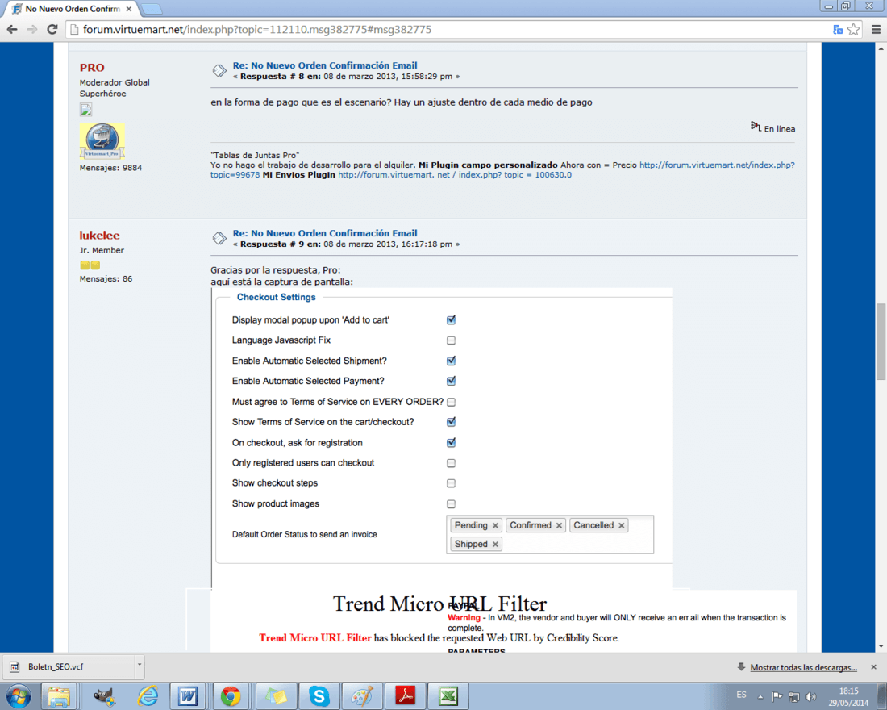Toggle the Show Terms of Service on cart/checkout checkbox
This screenshot has width=887, height=710.
[x=451, y=422]
